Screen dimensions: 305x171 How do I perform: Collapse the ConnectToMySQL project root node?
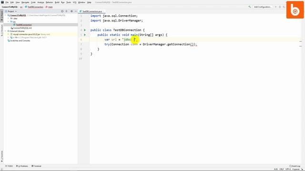tap(5, 15)
